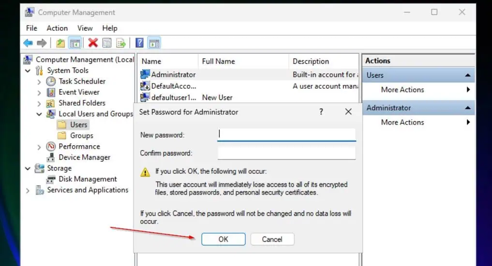Expand the Shared Folders node chevron
This screenshot has width=492, height=266.
coord(39,104)
